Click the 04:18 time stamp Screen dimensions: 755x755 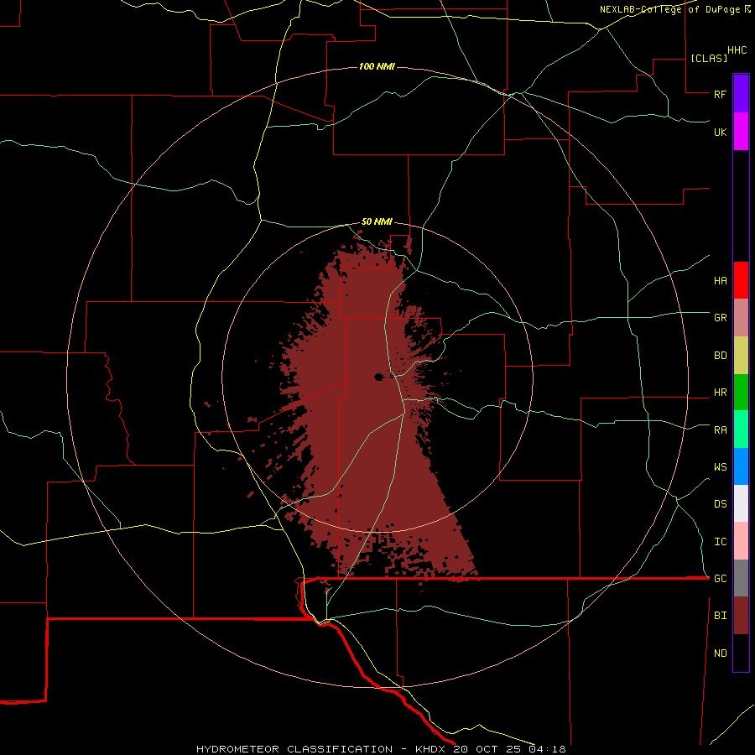[547, 749]
